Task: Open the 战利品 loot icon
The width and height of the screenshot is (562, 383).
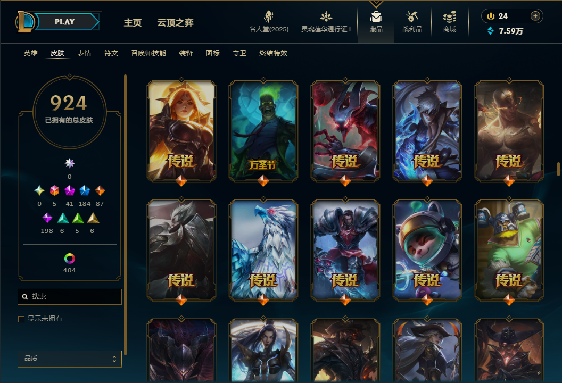Action: [x=412, y=16]
